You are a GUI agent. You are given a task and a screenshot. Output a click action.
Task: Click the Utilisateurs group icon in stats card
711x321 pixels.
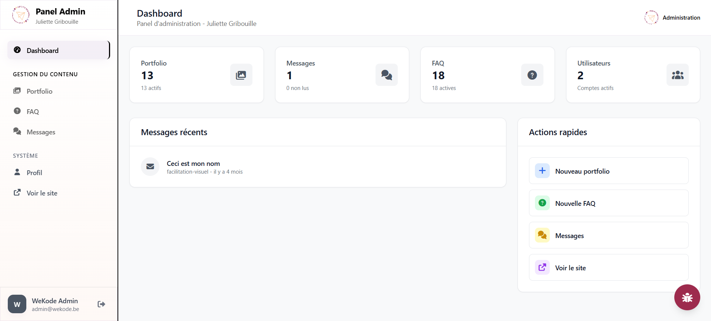point(677,75)
